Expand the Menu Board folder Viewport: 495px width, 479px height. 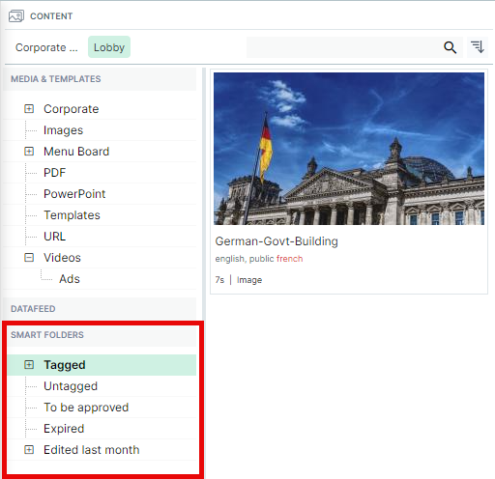[29, 152]
